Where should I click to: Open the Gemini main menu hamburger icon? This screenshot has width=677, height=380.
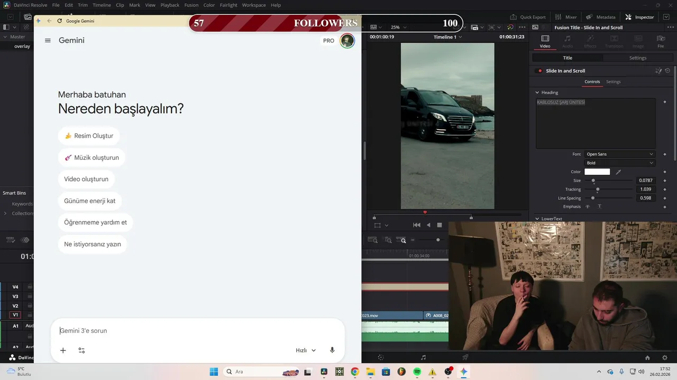48,41
